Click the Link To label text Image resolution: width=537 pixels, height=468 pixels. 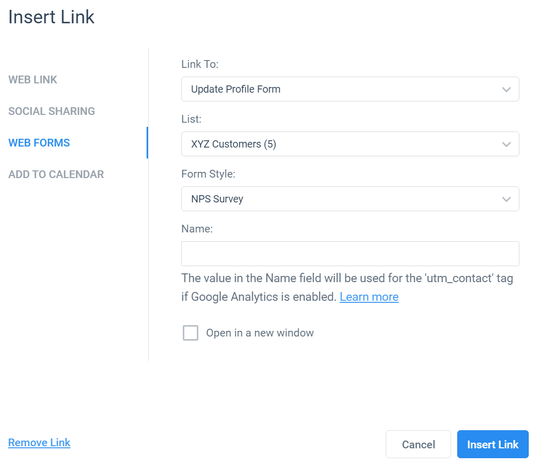point(200,64)
